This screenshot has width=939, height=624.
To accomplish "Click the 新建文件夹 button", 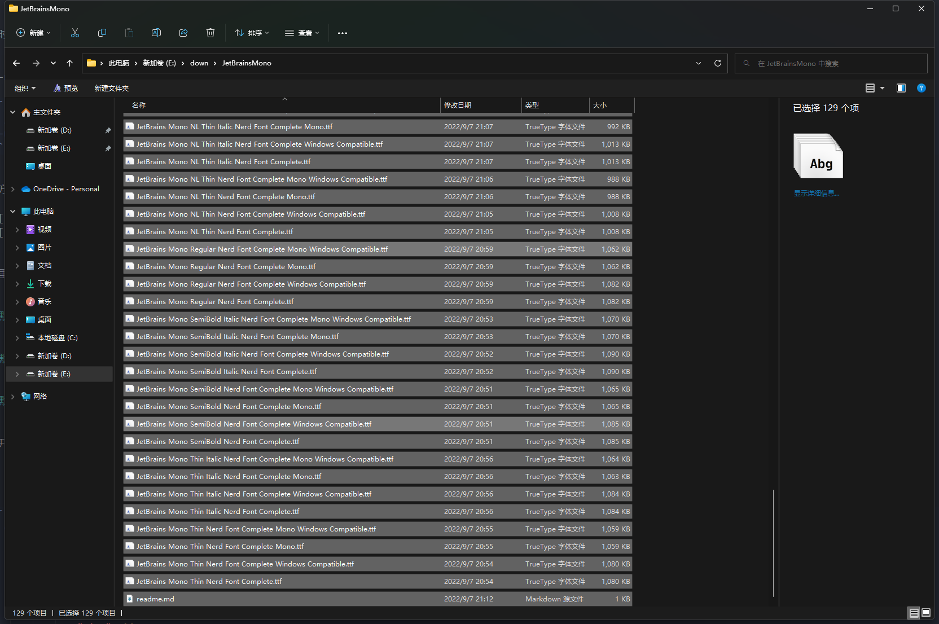I will tap(112, 89).
